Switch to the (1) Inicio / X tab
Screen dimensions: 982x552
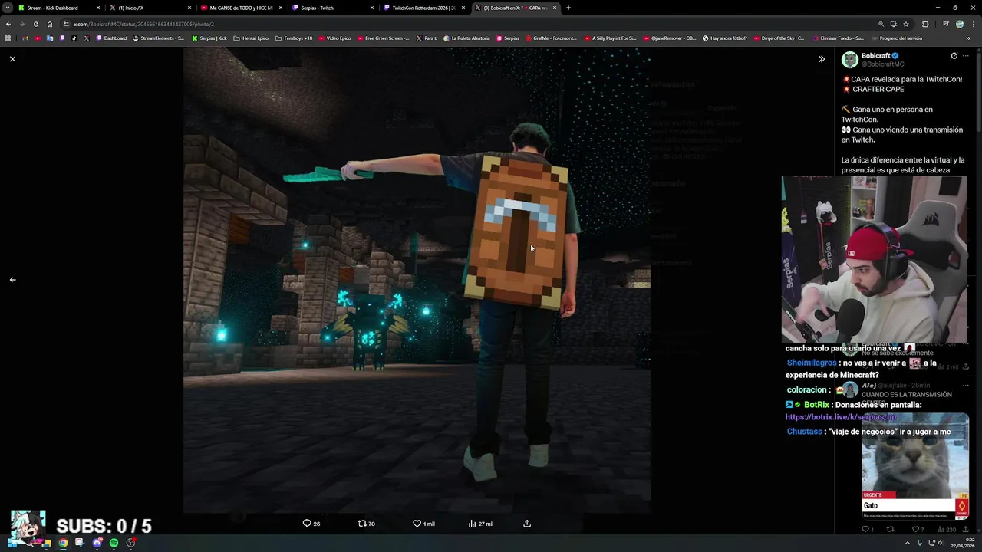pos(149,8)
